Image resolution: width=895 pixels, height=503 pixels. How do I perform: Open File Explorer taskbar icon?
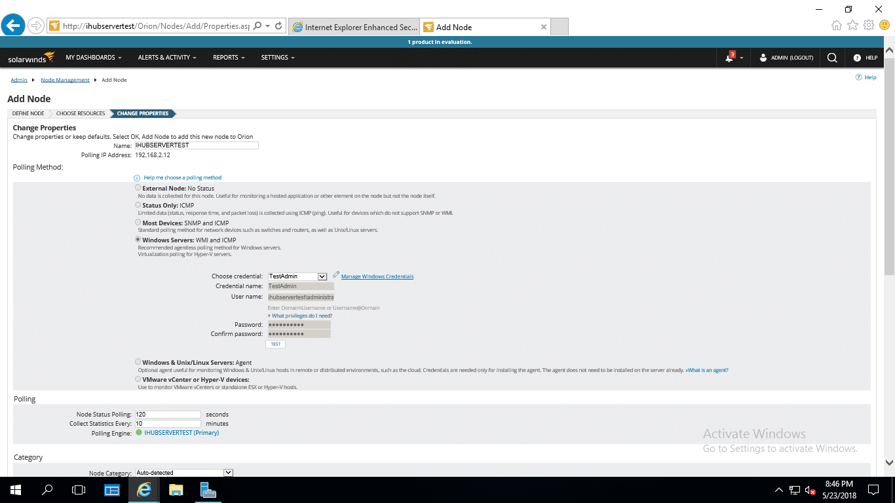coord(176,490)
